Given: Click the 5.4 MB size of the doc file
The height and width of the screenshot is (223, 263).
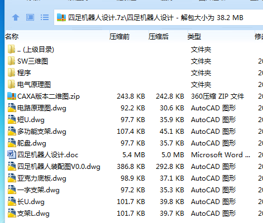Looking at the screenshot, I should pos(133,155).
